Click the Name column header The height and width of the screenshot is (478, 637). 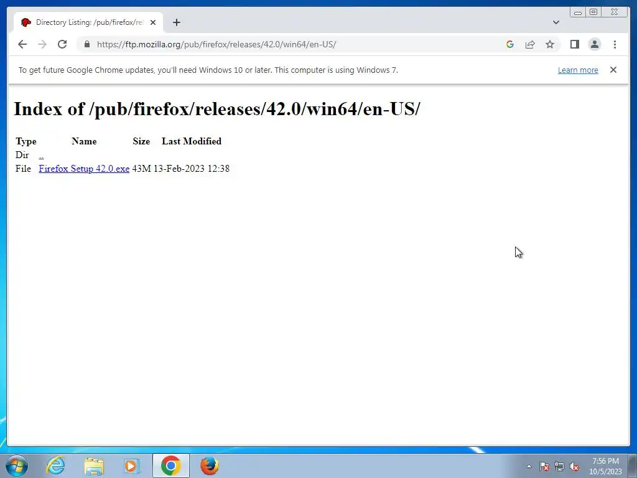pos(84,141)
